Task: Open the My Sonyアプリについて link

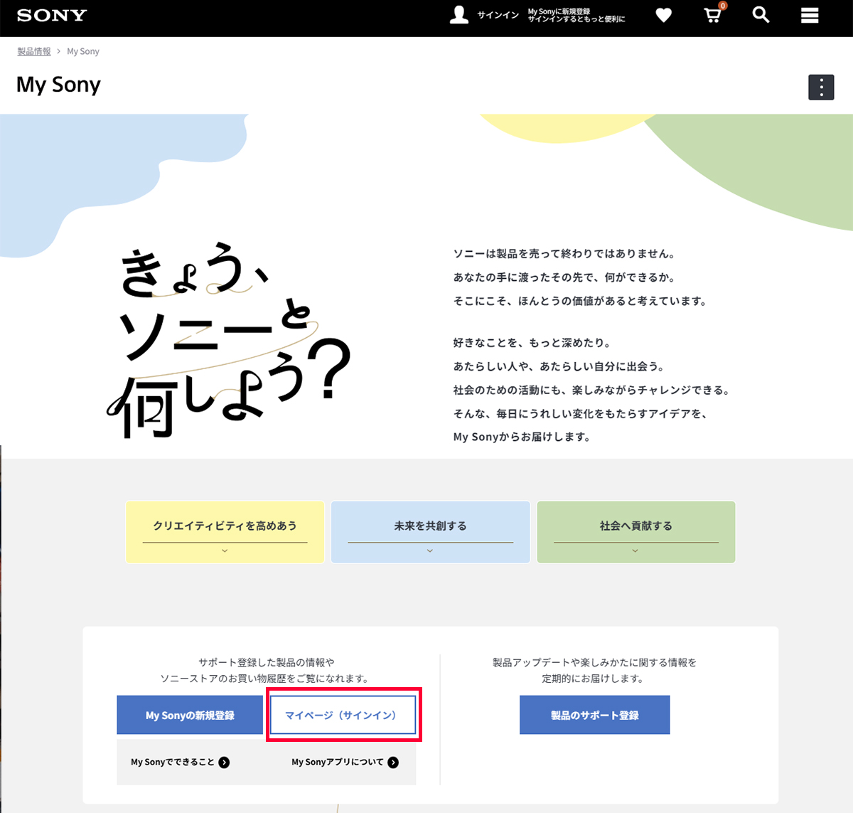Action: coord(345,762)
